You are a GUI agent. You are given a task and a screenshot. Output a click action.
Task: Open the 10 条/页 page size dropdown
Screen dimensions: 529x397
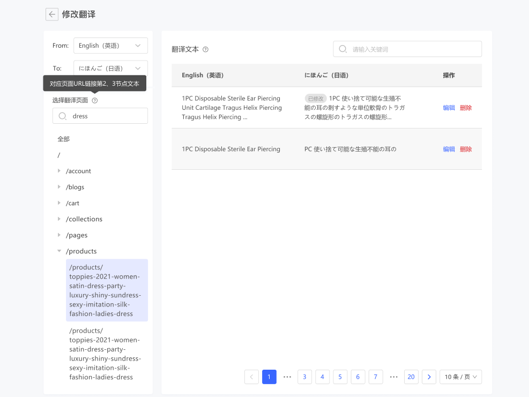point(460,377)
